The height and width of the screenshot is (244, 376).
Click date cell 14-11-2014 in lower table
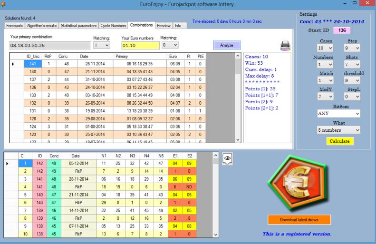(78, 210)
